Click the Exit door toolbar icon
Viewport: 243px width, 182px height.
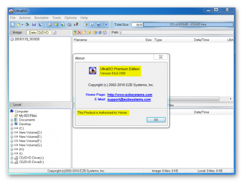point(105,25)
